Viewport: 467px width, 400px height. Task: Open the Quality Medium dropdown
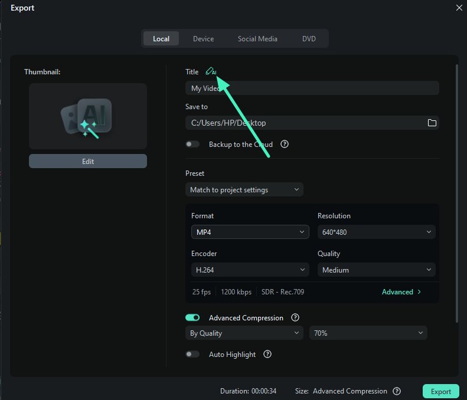(x=377, y=270)
